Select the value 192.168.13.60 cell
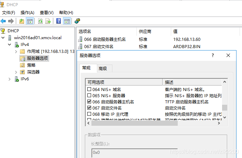 (187, 39)
